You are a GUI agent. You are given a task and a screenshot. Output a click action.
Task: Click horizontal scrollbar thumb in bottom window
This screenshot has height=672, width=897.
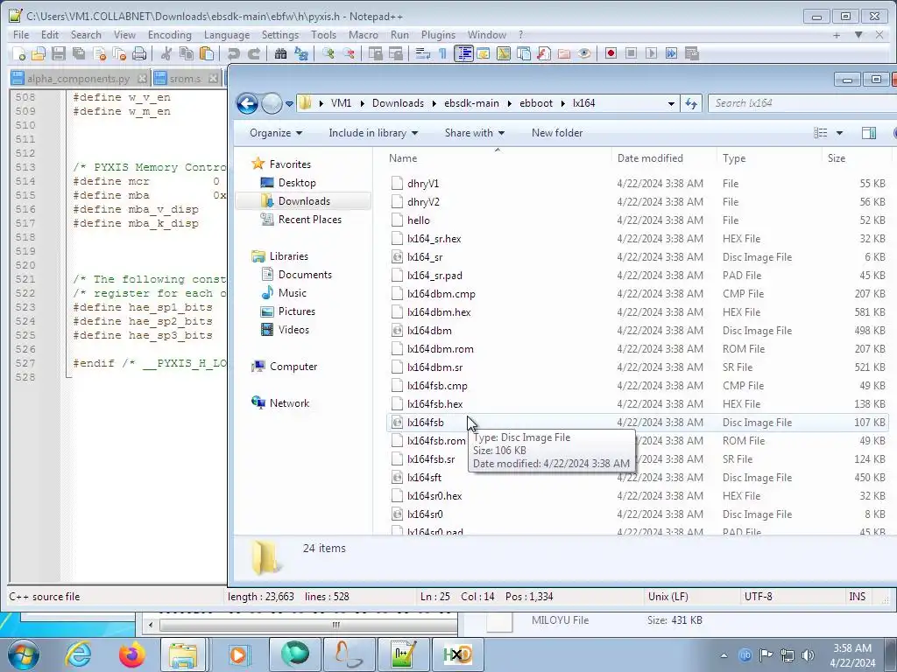(335, 625)
